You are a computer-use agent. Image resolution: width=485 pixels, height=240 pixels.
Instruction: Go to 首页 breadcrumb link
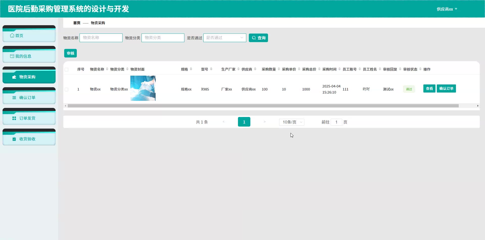tap(77, 23)
